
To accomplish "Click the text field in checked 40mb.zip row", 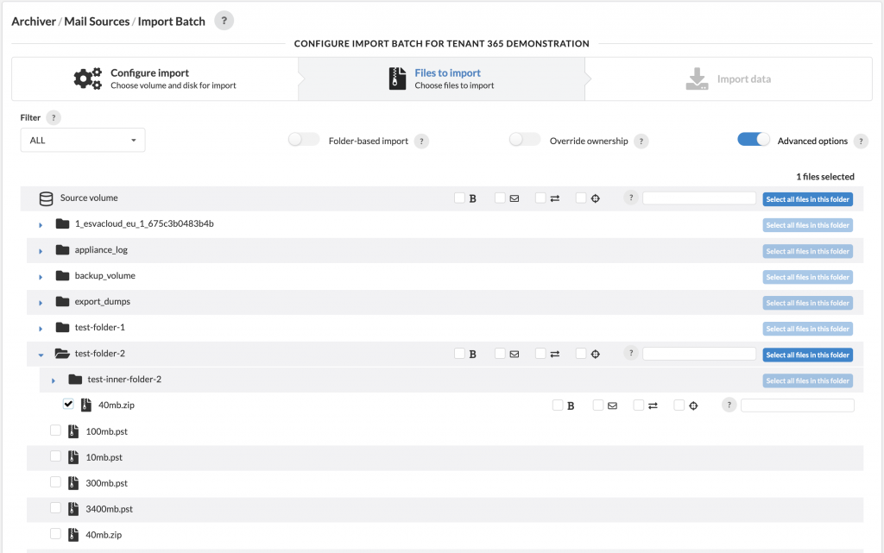I will 797,405.
